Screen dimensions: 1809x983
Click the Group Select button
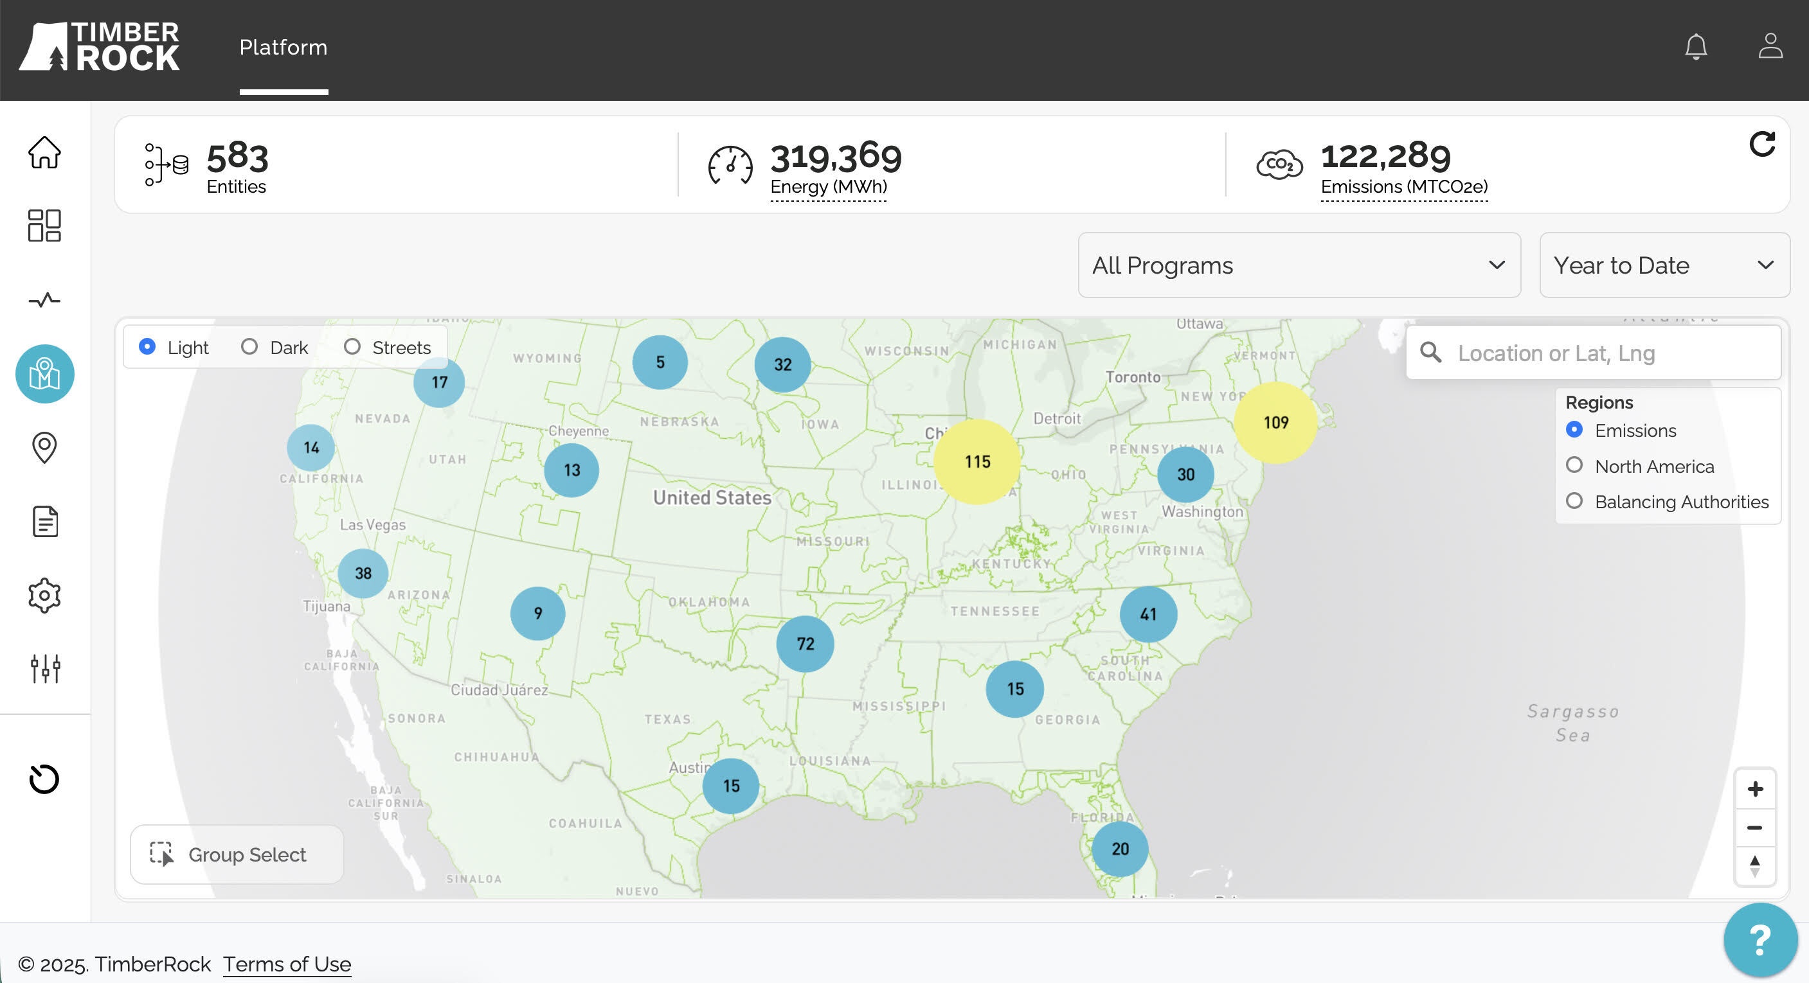tap(237, 854)
